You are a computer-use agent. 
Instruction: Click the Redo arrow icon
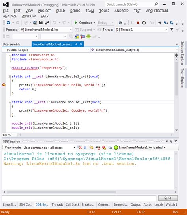pos(64,22)
